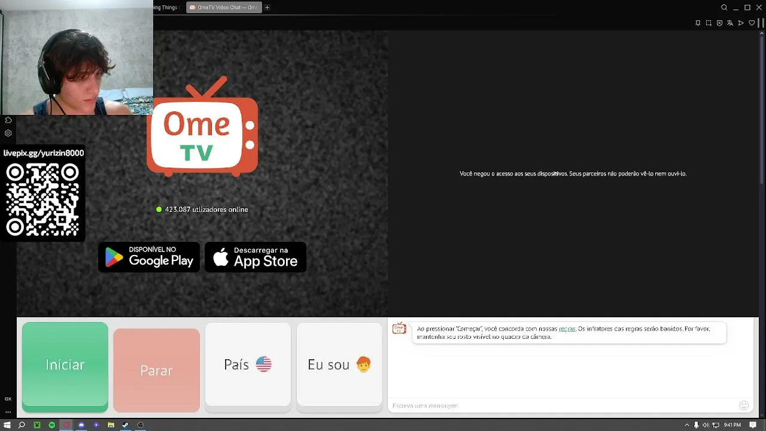The height and width of the screenshot is (431, 766).
Task: Start a chat with the Iniciar button
Action: click(x=65, y=367)
